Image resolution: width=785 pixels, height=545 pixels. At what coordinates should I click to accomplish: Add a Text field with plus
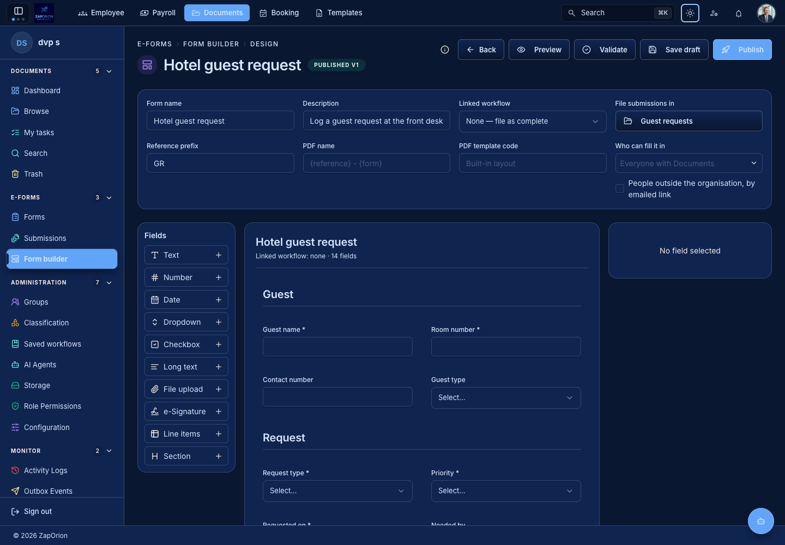point(219,255)
